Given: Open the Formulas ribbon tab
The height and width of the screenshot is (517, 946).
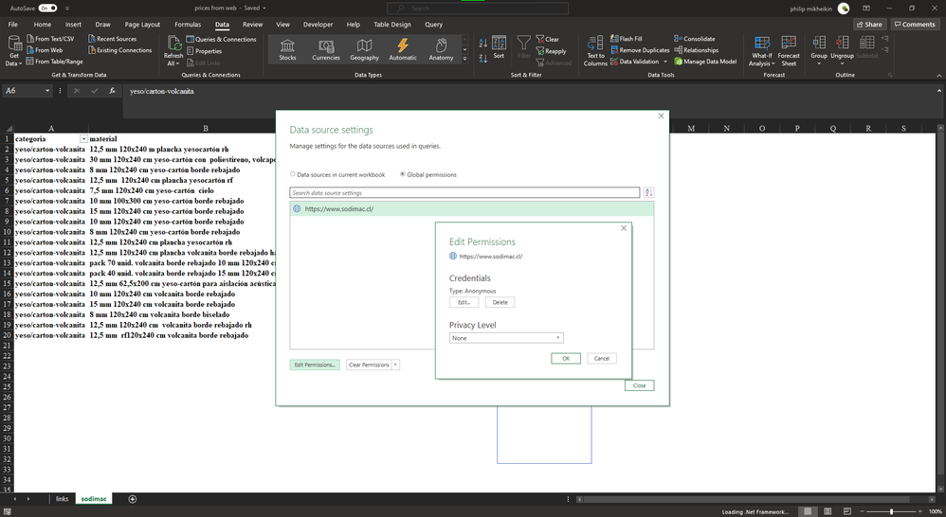Looking at the screenshot, I should [x=188, y=25].
